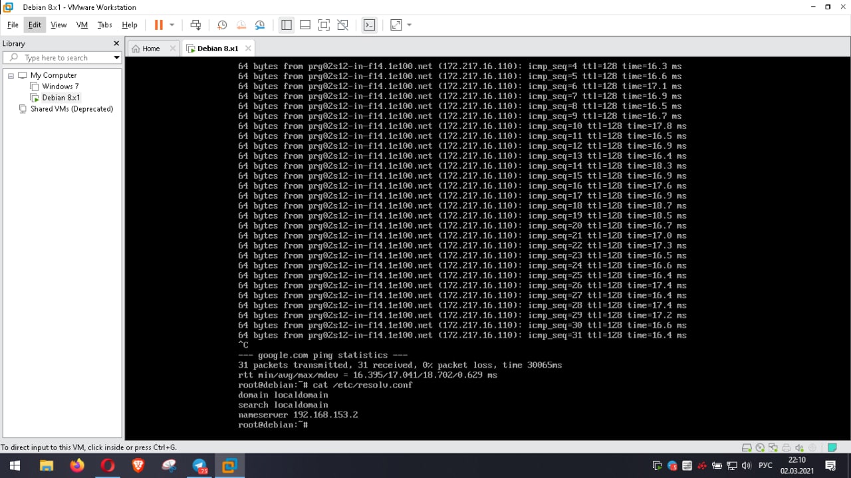Click VMware Workstation taskbar icon

(230, 465)
